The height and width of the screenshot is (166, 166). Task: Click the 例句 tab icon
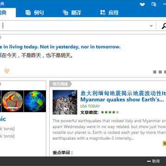pos(28,12)
